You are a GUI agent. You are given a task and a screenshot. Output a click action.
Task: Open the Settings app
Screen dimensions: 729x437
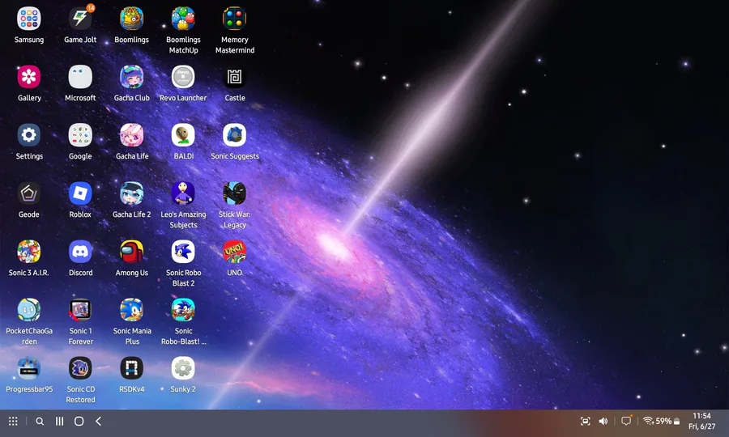(x=29, y=135)
